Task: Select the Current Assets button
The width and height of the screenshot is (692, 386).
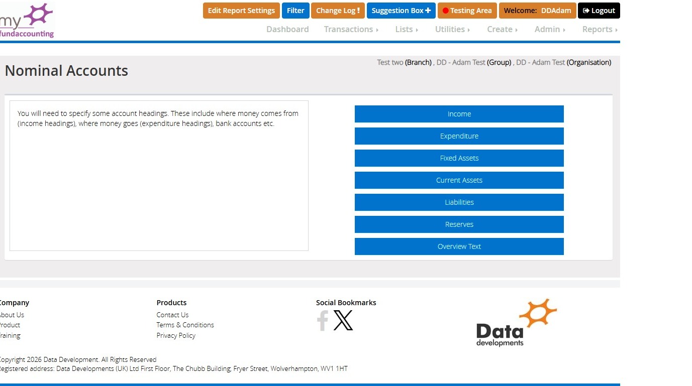Action: pos(459,180)
